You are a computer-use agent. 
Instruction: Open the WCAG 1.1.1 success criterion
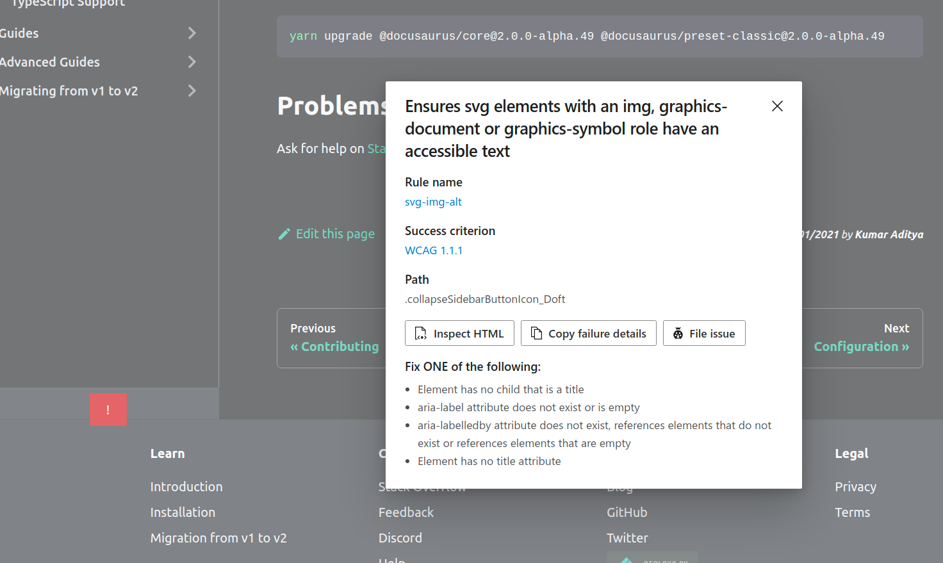pos(434,250)
